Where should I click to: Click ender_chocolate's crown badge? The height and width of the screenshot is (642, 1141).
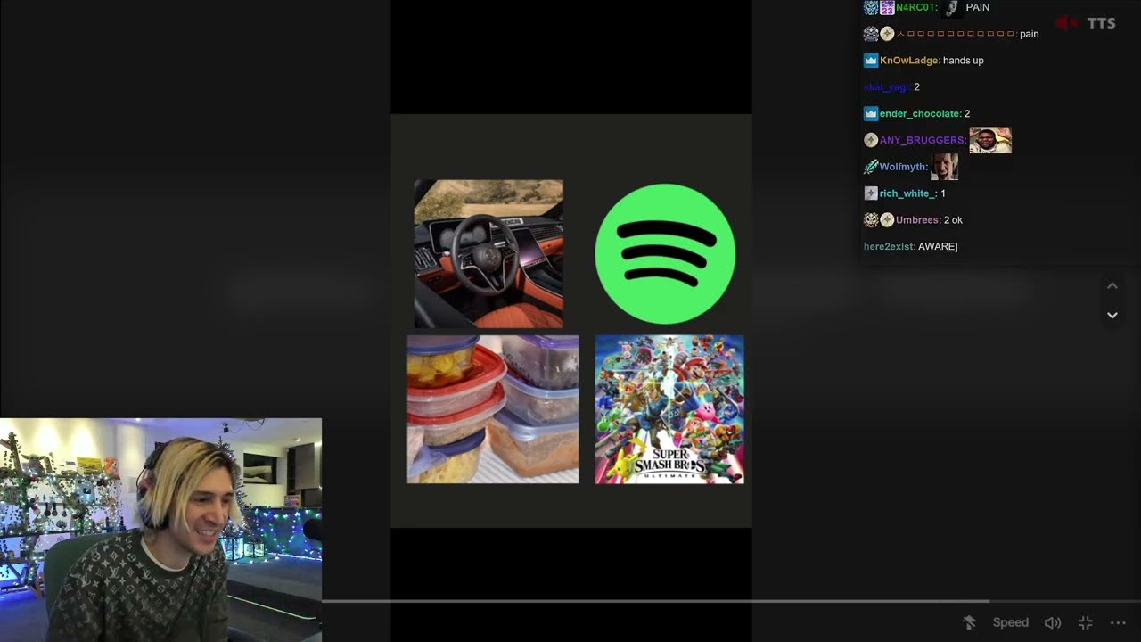point(871,114)
